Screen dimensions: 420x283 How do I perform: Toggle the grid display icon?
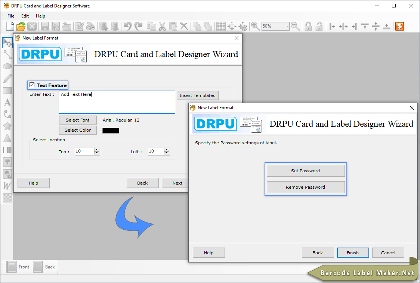pos(221,26)
